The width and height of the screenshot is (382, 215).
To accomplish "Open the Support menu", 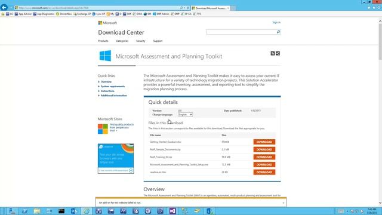I will [x=158, y=41].
